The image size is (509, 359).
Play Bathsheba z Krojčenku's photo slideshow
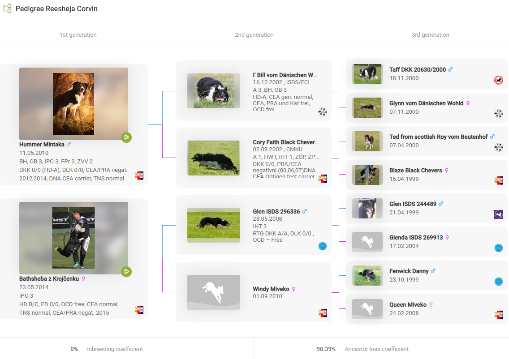click(x=126, y=272)
